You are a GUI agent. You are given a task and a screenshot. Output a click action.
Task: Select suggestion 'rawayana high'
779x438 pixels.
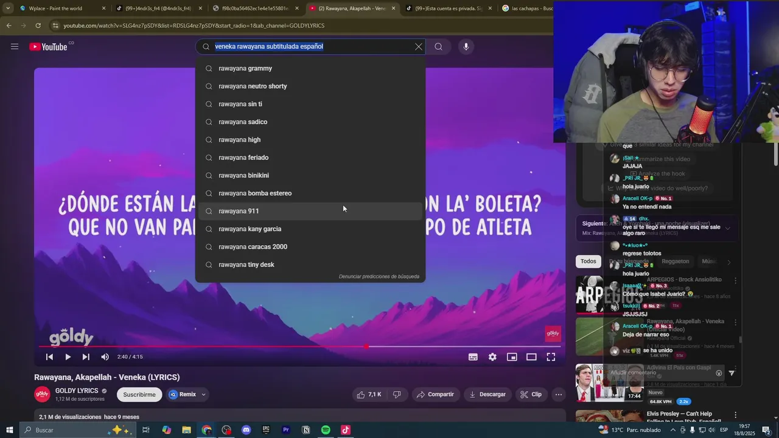[x=310, y=139]
